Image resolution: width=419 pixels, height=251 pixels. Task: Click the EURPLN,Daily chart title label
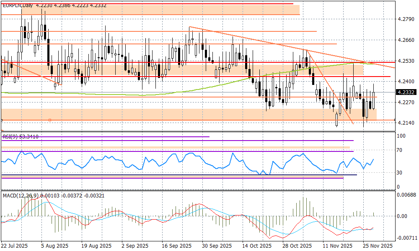point(18,5)
